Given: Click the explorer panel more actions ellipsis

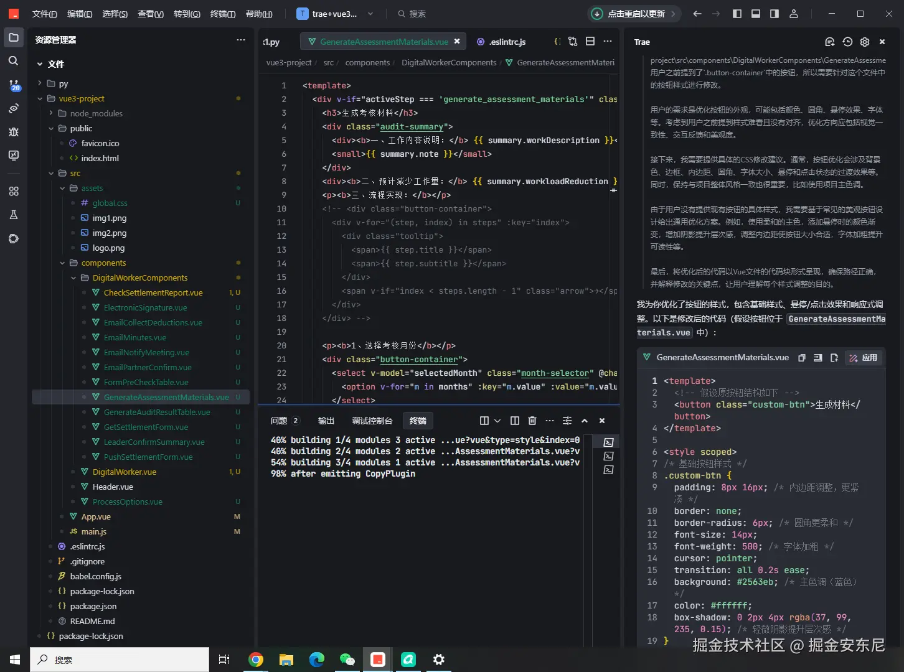Looking at the screenshot, I should 241,40.
